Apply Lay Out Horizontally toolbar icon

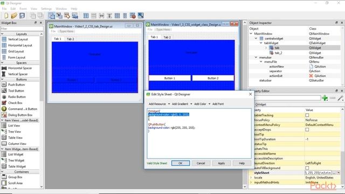click(86, 16)
